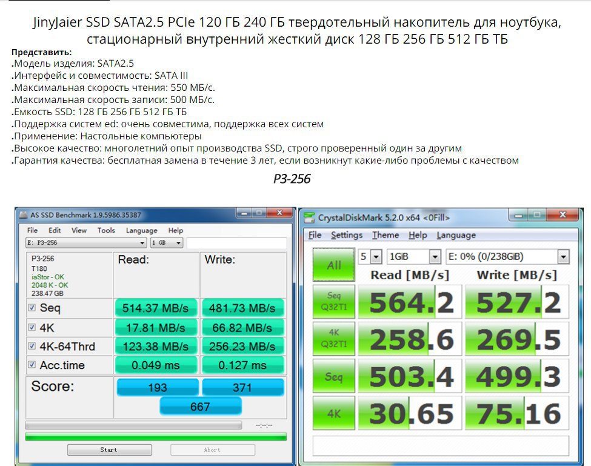Click the iaStor - OK status text
This screenshot has width=591, height=466.
(x=48, y=277)
